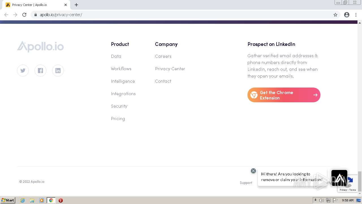Switch to Chrome taskbar button
Screen dimensions: 362x204
click(51, 200)
